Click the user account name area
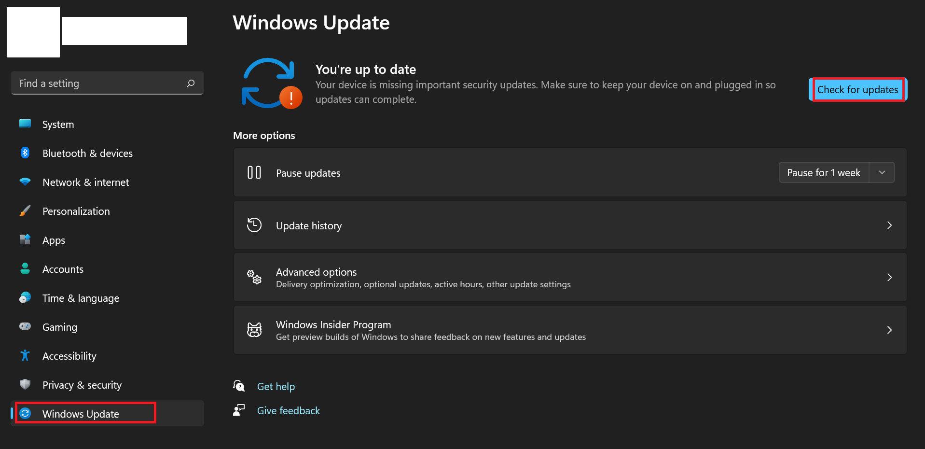925x449 pixels. [x=124, y=31]
